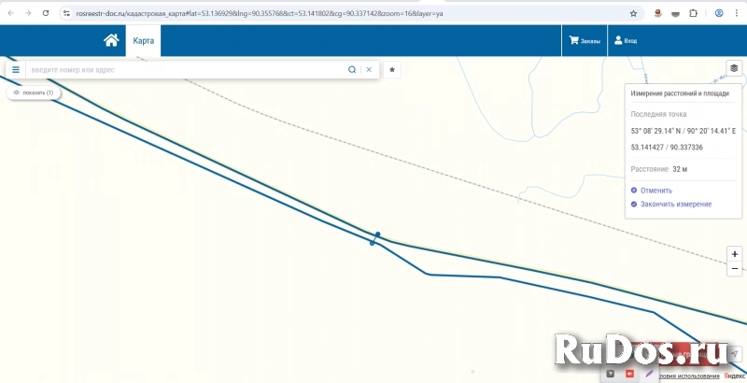Toggle the показать (1) eye visibility
This screenshot has width=747, height=383.
[35, 92]
